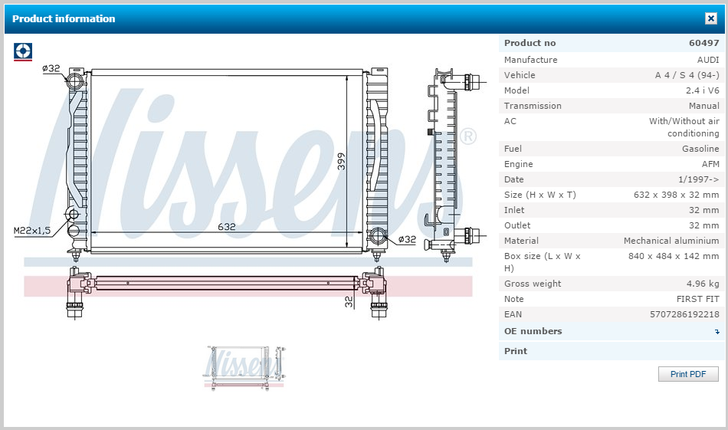Select the small radiator drawing thumbnail
Image resolution: width=728 pixels, height=430 pixels.
coord(244,367)
